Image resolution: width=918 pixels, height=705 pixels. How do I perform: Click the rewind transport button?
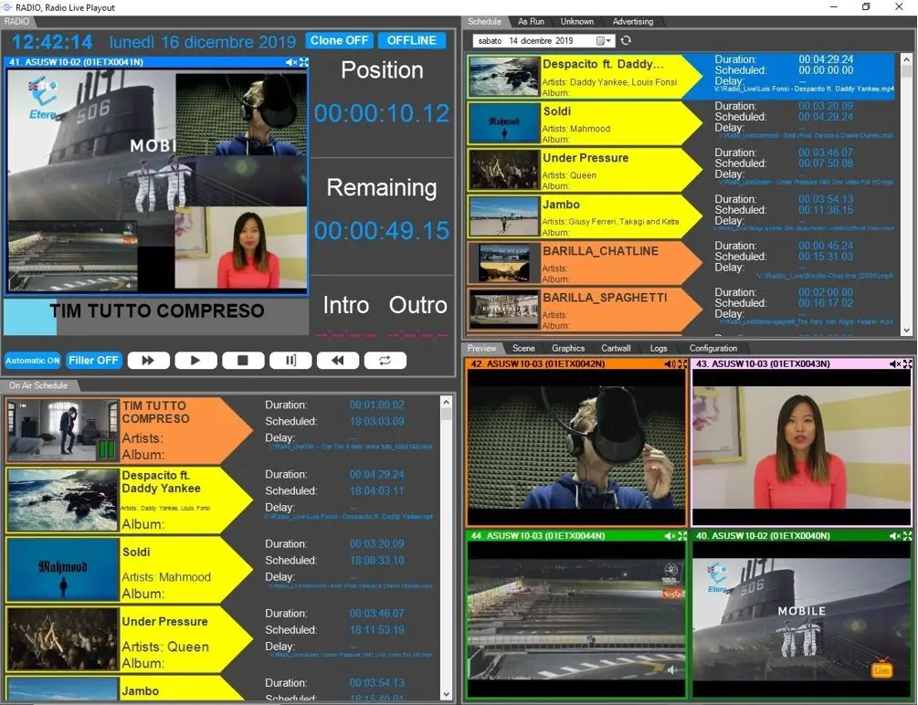[x=338, y=361]
